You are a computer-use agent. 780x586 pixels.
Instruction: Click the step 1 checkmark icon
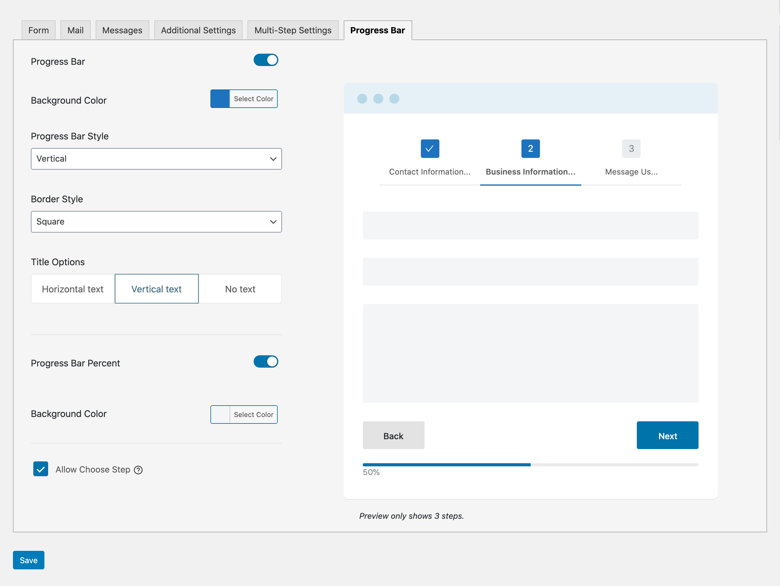click(429, 148)
